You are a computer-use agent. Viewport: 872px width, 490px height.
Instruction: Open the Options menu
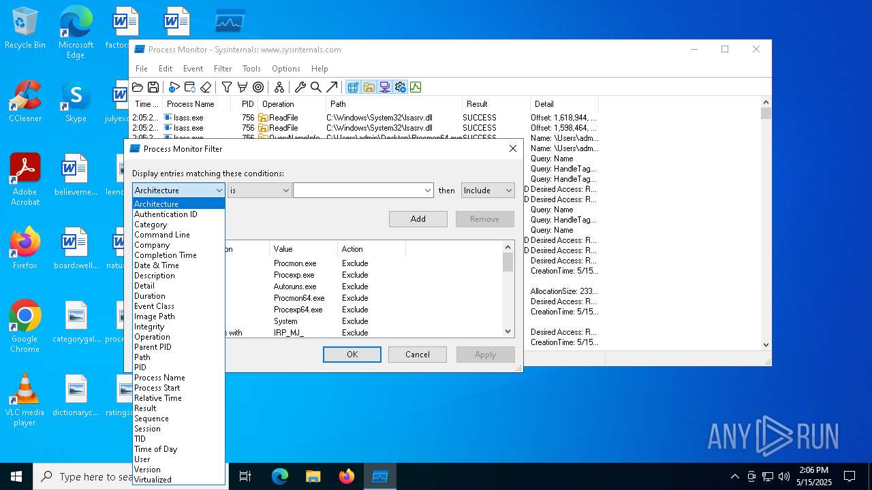(x=286, y=69)
